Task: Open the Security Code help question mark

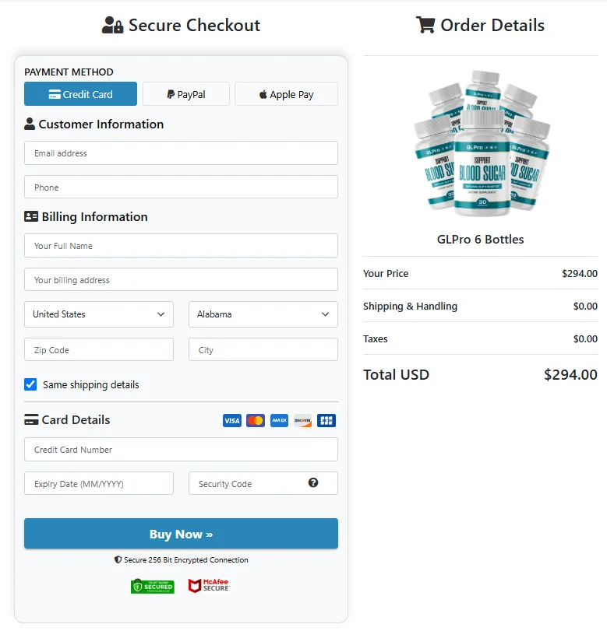Action: [x=313, y=482]
